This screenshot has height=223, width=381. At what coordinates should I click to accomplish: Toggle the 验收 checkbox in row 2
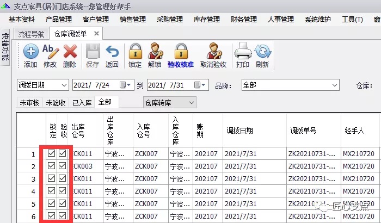point(63,166)
